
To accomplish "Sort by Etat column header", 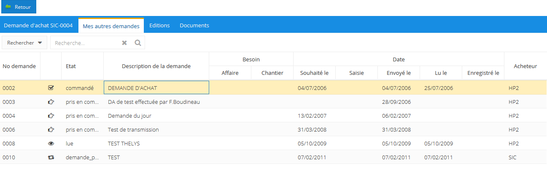I will point(82,66).
